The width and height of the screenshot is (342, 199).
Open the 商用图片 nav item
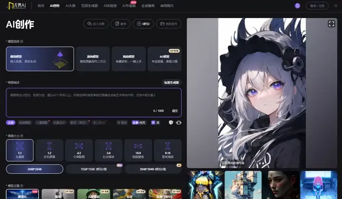tap(167, 6)
